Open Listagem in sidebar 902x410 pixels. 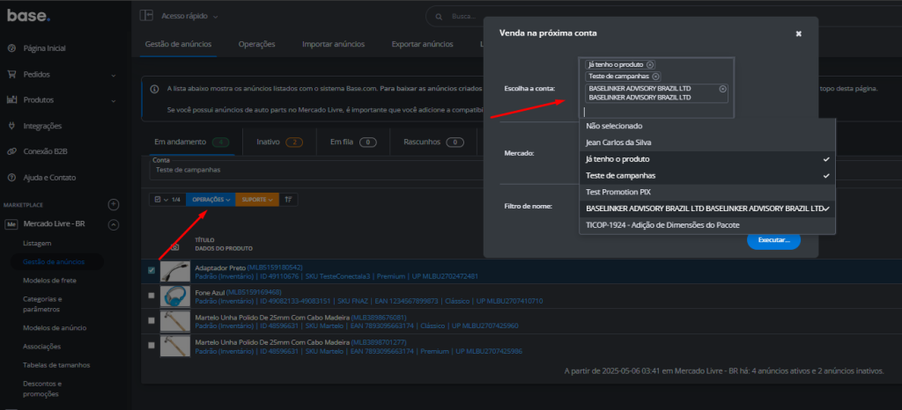pos(37,244)
